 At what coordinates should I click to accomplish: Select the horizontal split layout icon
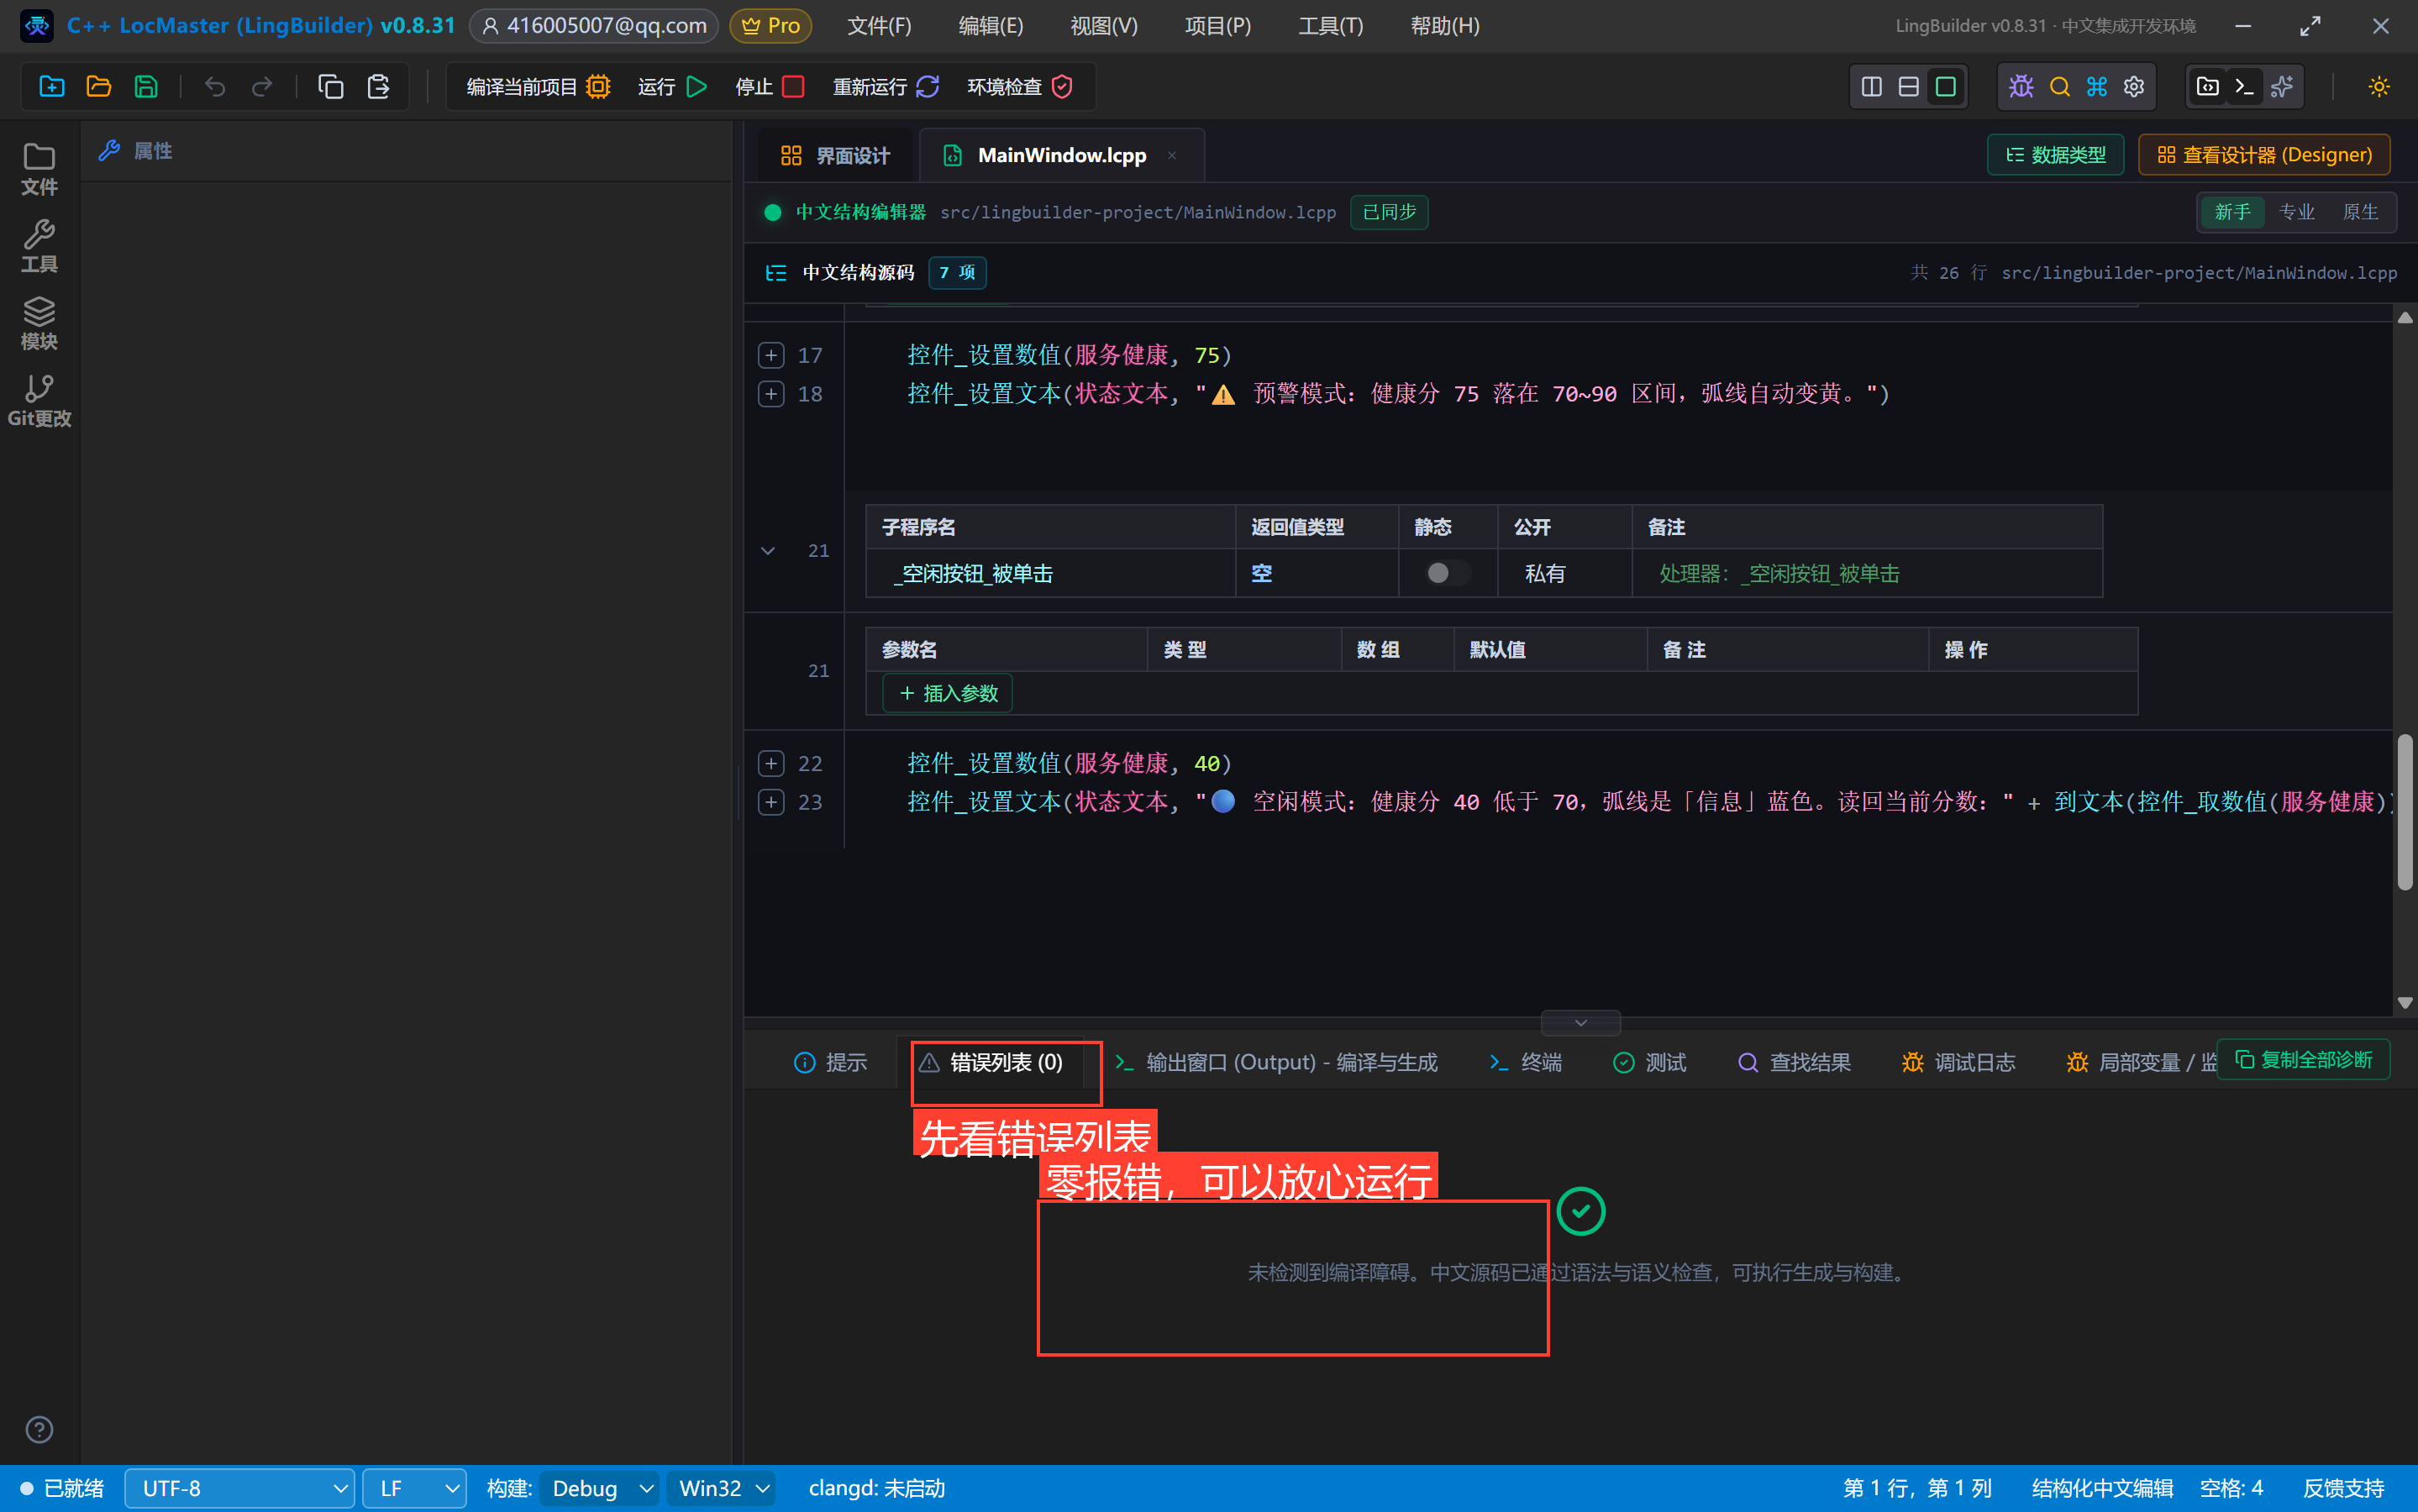pyautogui.click(x=1909, y=87)
